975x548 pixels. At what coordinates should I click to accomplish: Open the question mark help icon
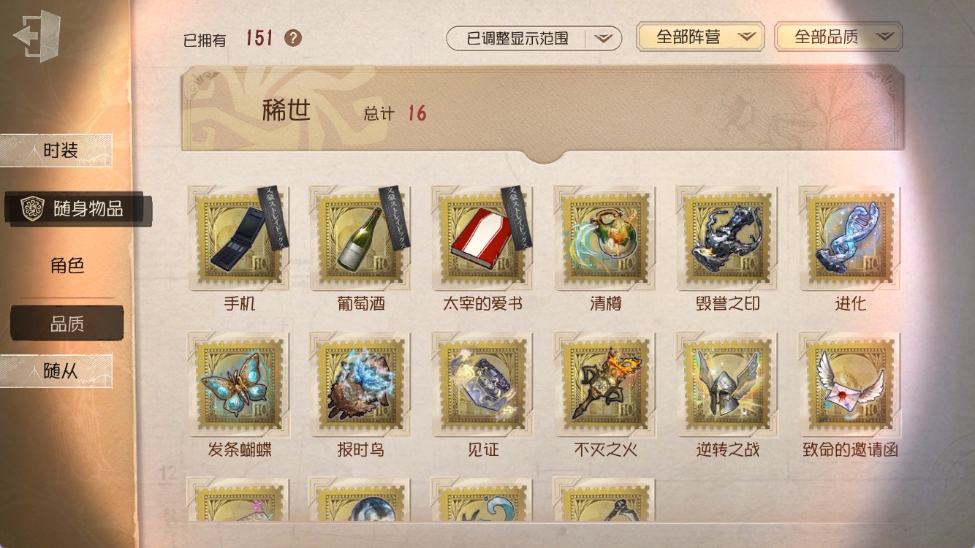pos(293,38)
